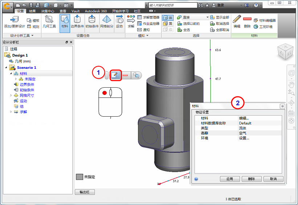
Task: Click the Edit (编辑) pencil in ribbon
Action: 237,21
